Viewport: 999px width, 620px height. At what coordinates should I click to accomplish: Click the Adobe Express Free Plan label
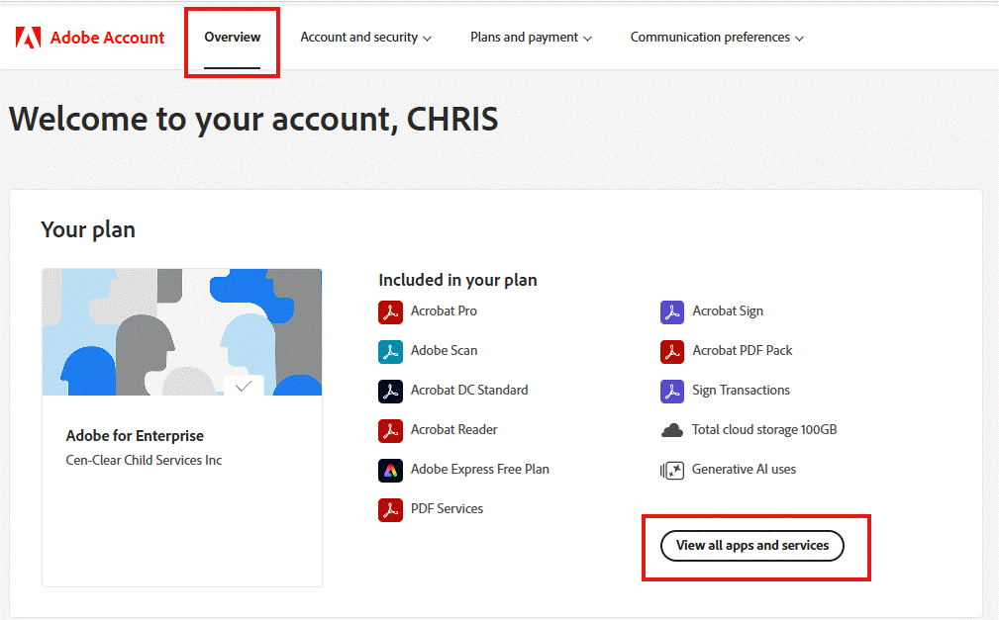point(480,469)
